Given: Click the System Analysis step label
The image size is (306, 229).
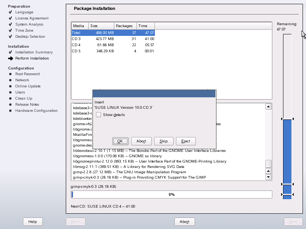Looking at the screenshot, I should point(29,24).
